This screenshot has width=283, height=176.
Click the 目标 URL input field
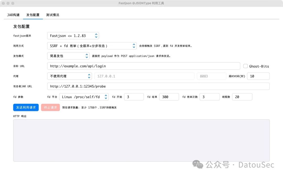click(x=144, y=66)
